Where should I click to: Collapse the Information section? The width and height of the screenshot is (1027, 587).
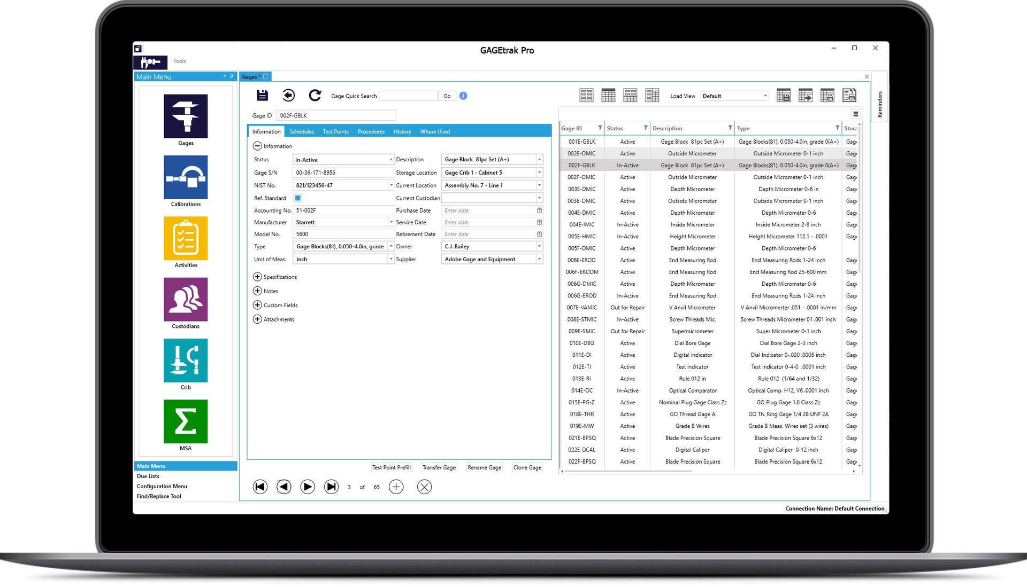pyautogui.click(x=257, y=146)
